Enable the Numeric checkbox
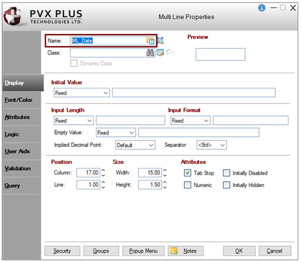Image resolution: width=301 pixels, height=262 pixels. pos(187,185)
